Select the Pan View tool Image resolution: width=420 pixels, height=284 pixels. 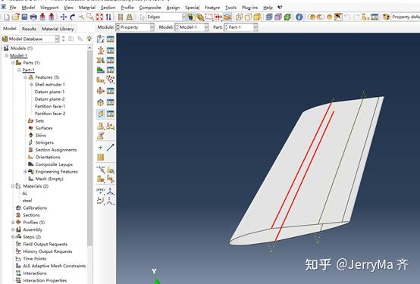click(x=64, y=17)
